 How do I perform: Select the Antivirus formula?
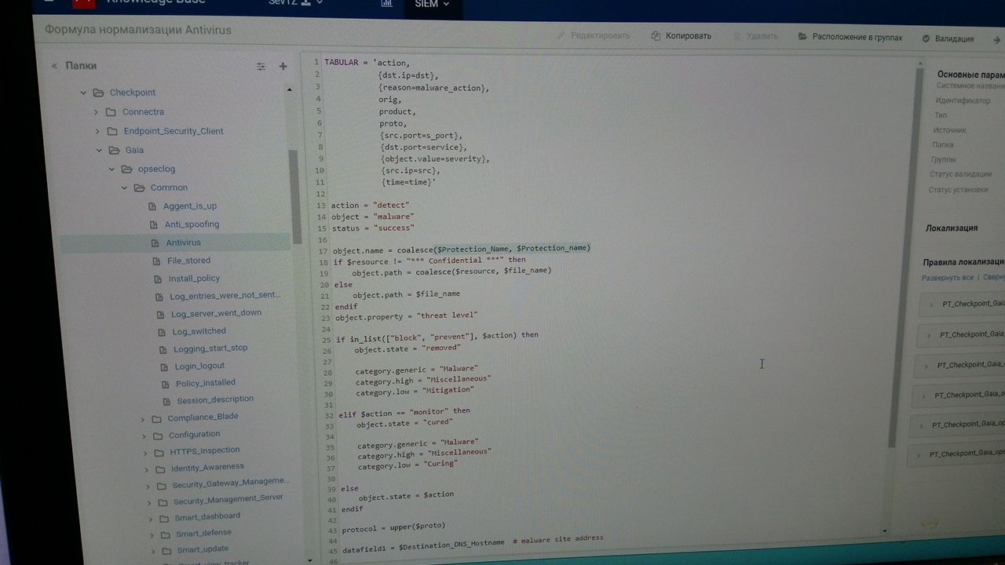[x=183, y=242]
